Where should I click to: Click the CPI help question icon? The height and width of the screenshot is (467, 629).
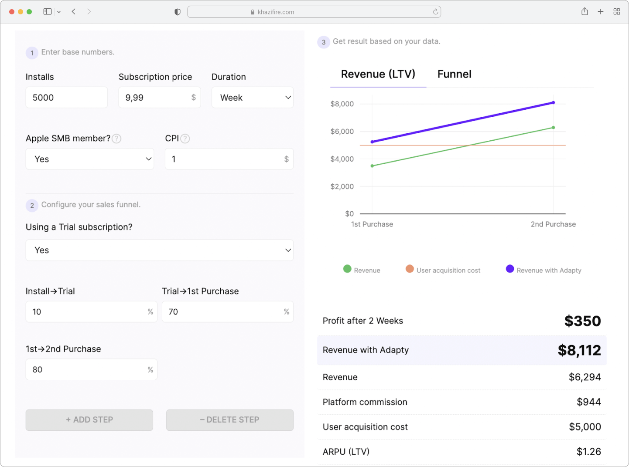click(x=185, y=139)
